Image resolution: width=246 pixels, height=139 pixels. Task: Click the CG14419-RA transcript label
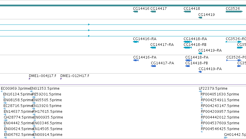[x=210, y=50]
